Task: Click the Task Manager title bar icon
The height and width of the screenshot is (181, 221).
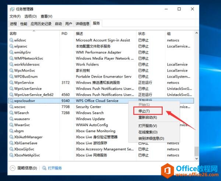Action: point(12,9)
